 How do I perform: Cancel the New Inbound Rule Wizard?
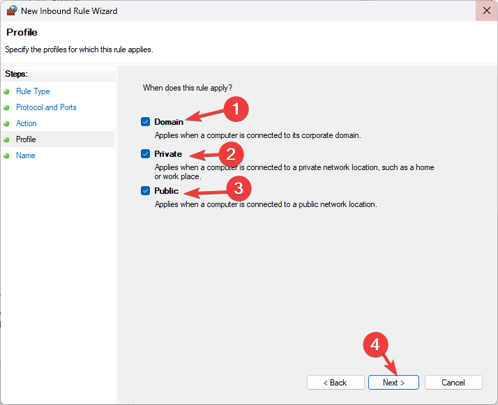pyautogui.click(x=453, y=383)
